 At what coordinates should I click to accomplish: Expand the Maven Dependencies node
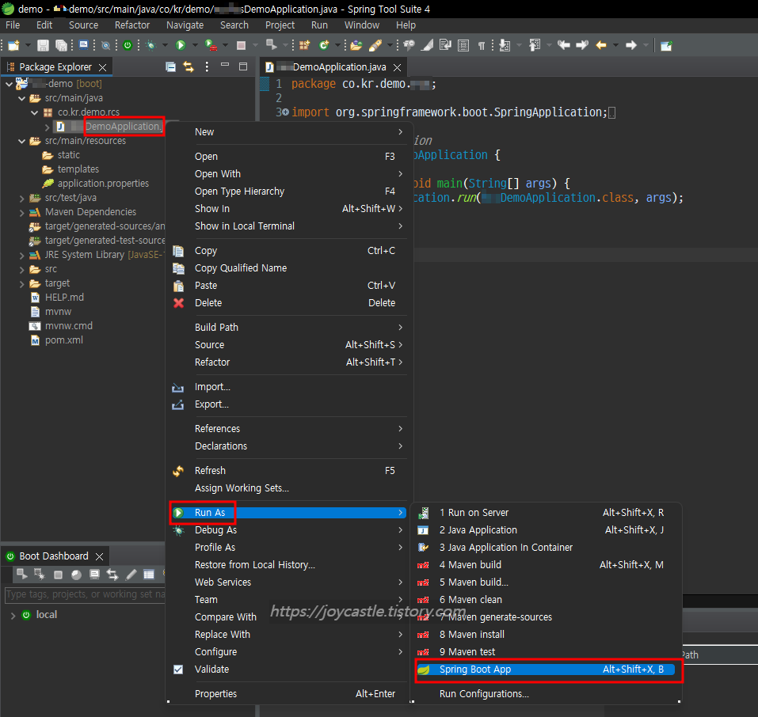point(21,212)
